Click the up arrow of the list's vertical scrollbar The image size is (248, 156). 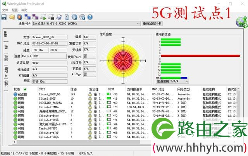(238, 89)
